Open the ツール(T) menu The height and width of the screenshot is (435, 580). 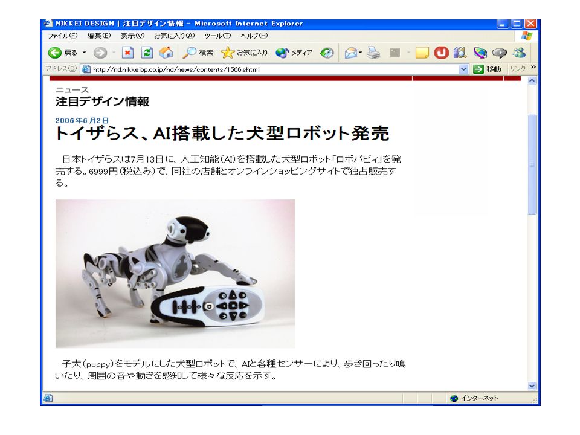(217, 36)
